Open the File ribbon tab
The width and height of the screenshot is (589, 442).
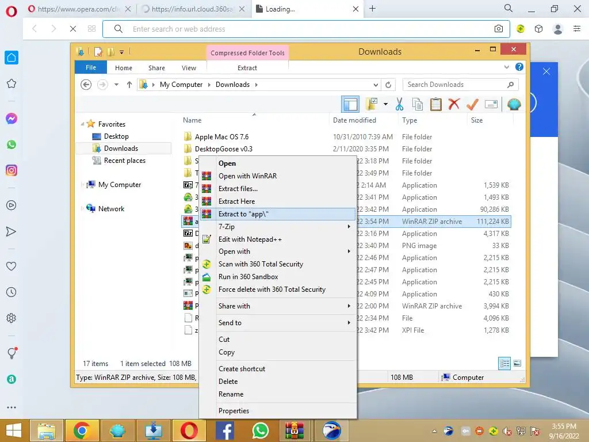(x=91, y=67)
